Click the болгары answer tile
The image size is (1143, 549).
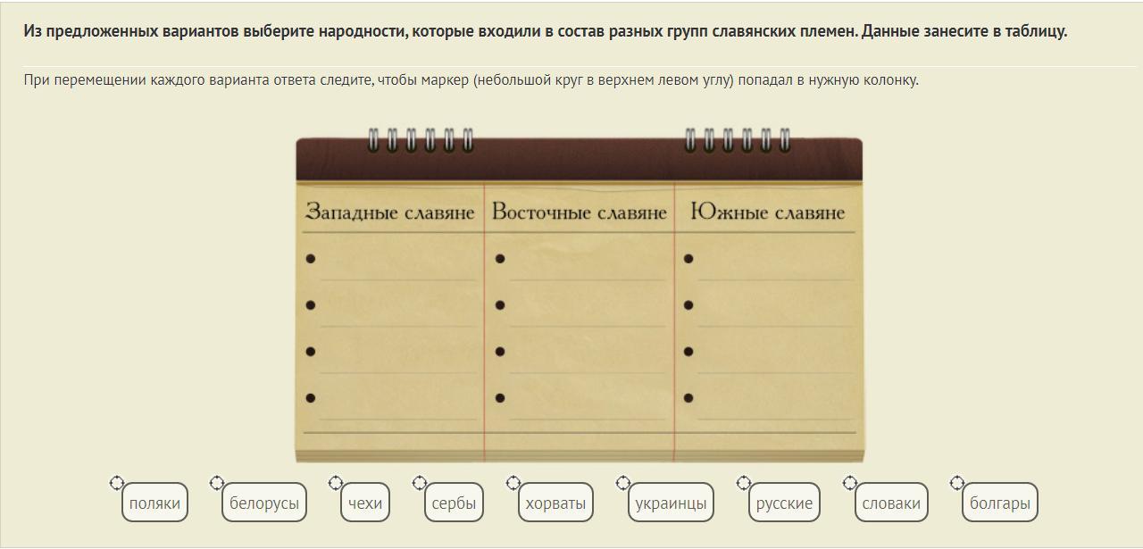1000,503
